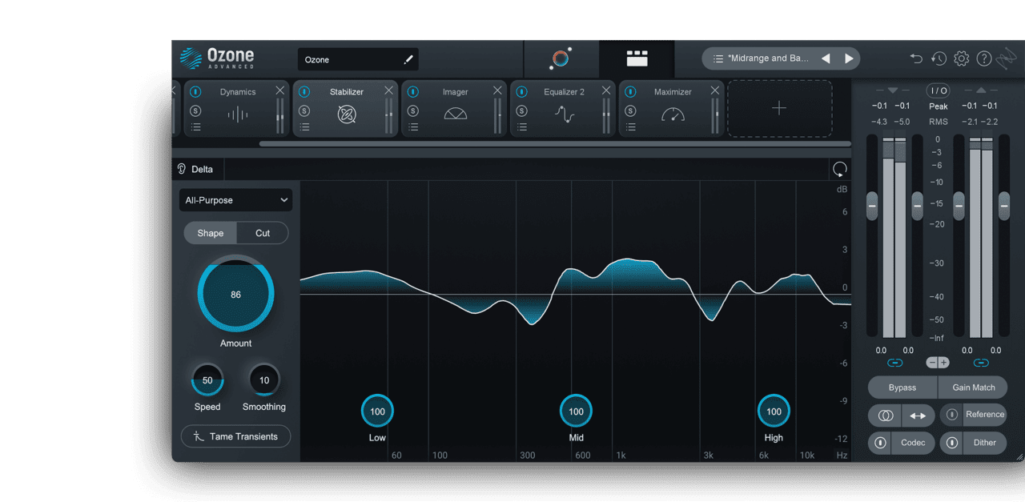Viewport: 1025px width, 502px height.
Task: Go to the next preset arrow
Action: [x=849, y=58]
